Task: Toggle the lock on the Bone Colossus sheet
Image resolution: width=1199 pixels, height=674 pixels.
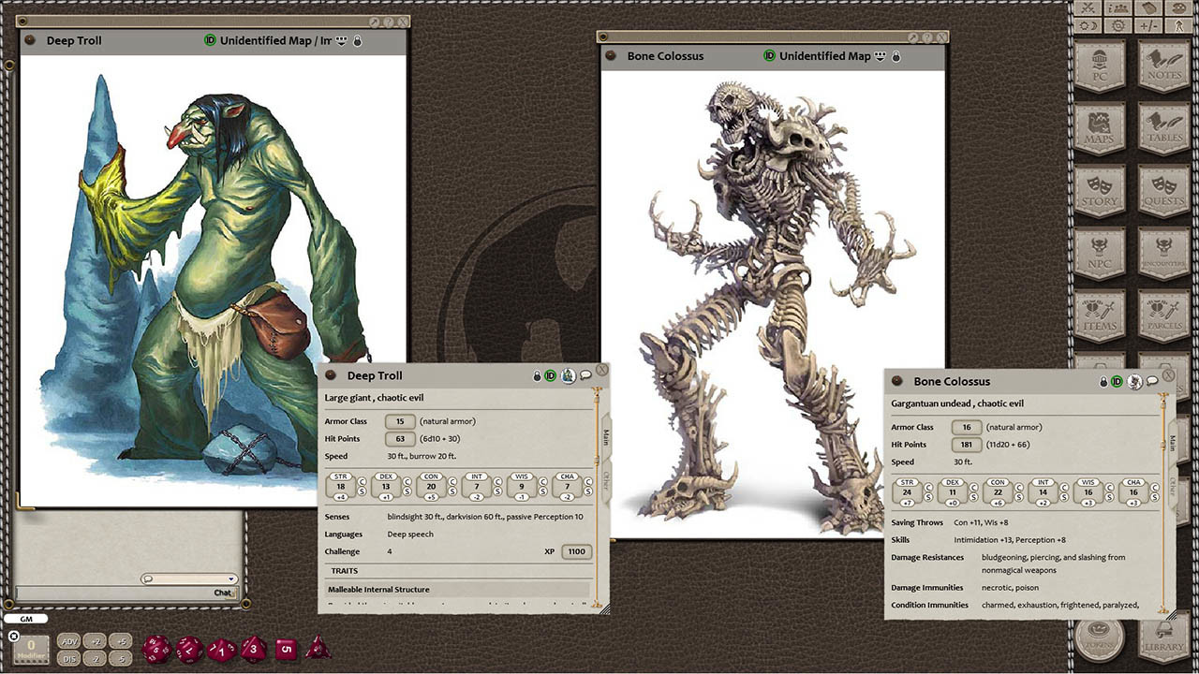Action: [x=1103, y=382]
